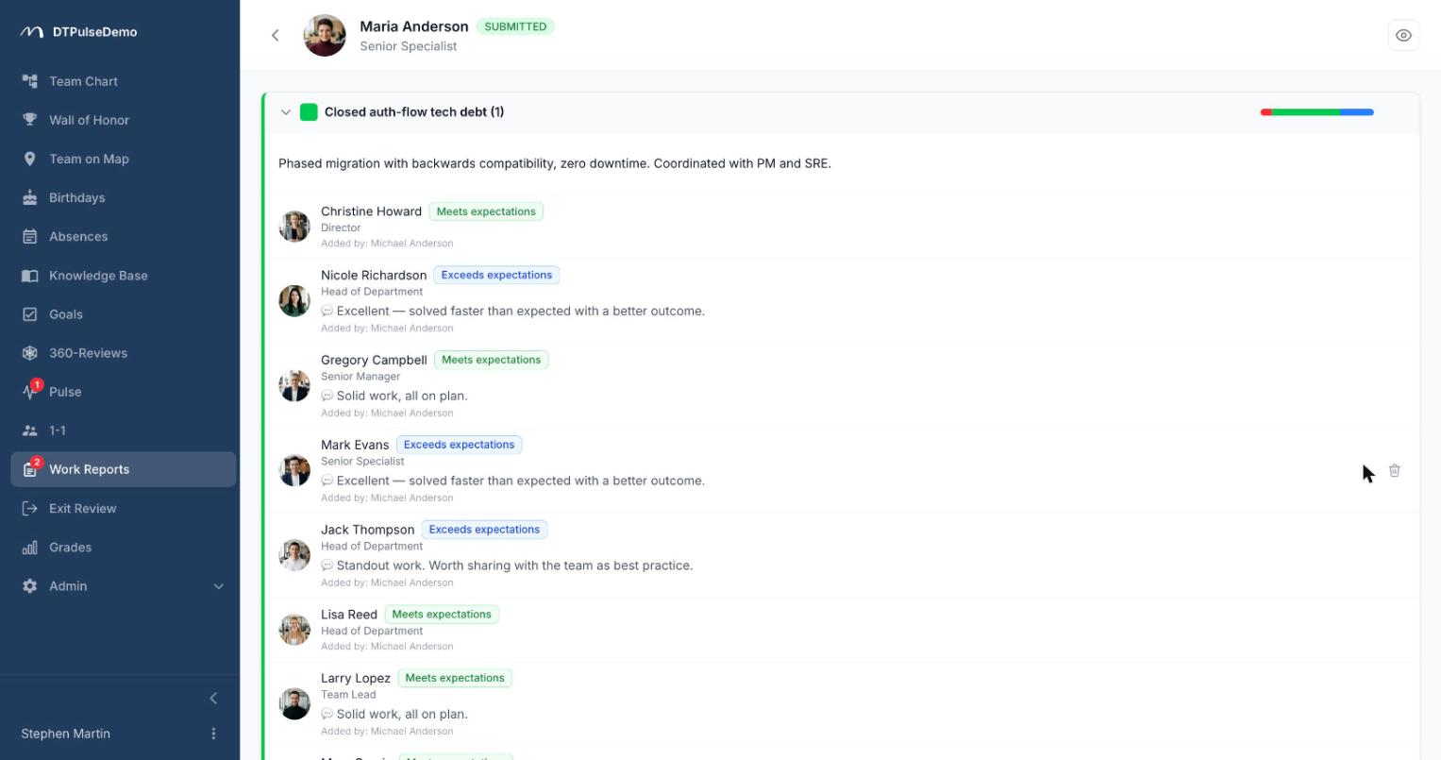Open Team on Map view
This screenshot has height=760, width=1441.
124,159
